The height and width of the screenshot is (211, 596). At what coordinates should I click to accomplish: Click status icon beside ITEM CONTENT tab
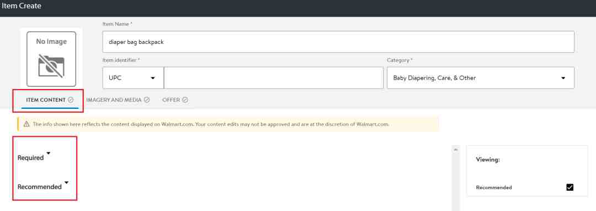(71, 100)
